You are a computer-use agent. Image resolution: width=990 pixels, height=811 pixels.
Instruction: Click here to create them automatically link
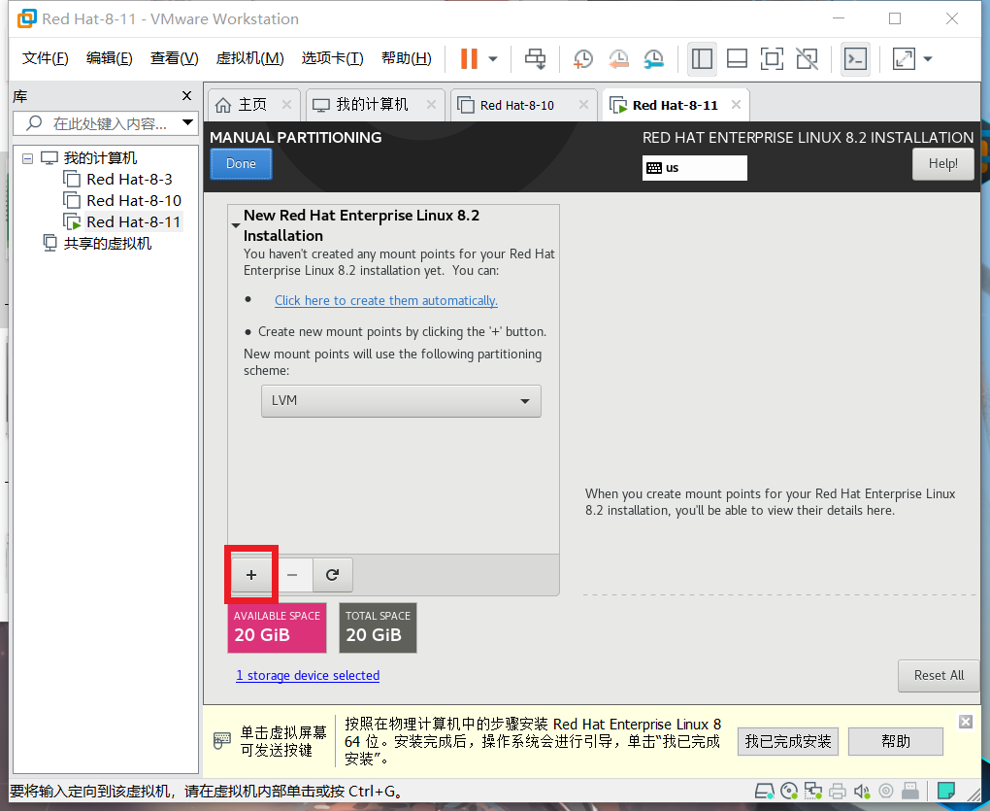385,301
